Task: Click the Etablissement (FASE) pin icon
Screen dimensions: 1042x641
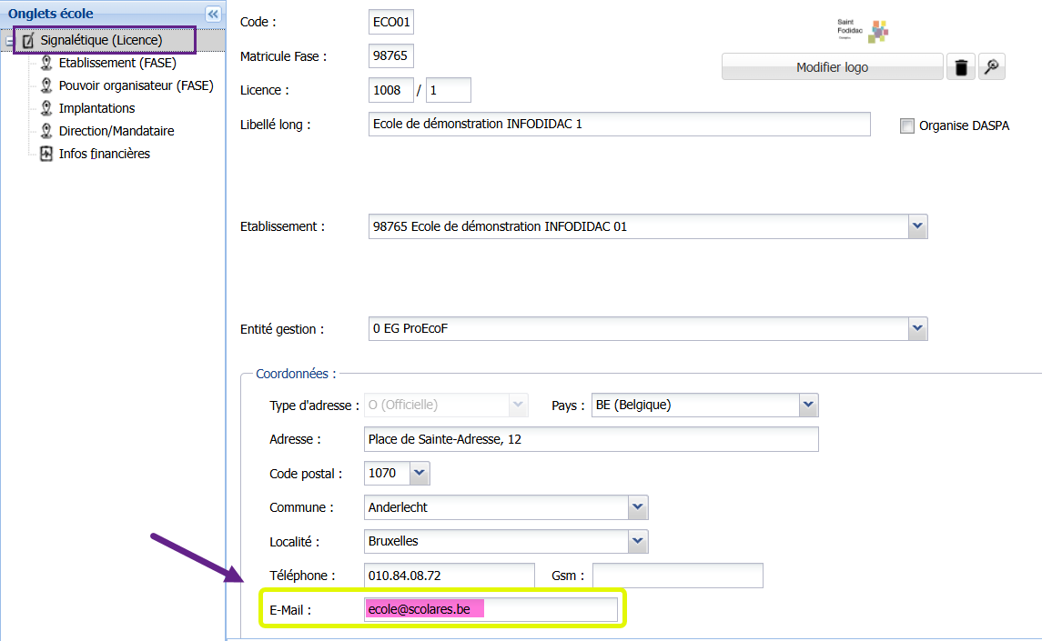Action: [x=46, y=63]
